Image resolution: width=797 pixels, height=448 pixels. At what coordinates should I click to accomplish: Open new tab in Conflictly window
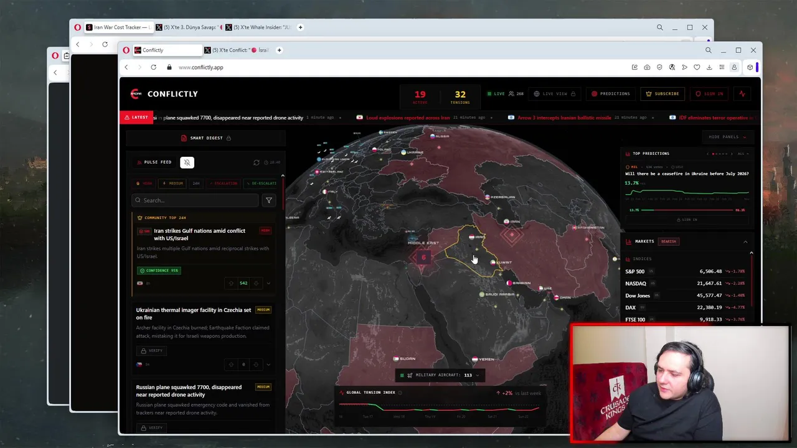click(x=279, y=50)
